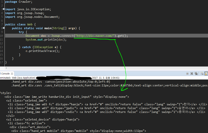Click the console line with dictype="jpdic"
Viewport: 208px width, 133px height.
click(106, 108)
